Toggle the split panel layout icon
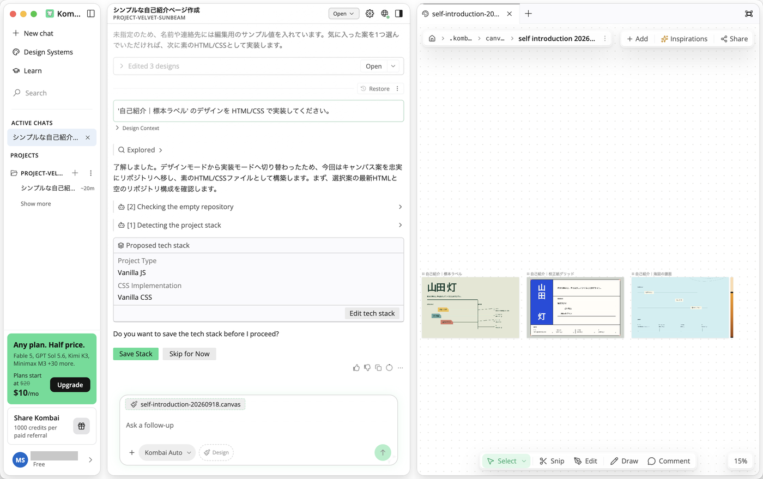Screen dimensions: 763x479 (x=399, y=14)
